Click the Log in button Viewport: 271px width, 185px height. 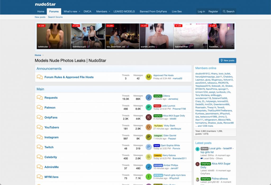pos(201,11)
